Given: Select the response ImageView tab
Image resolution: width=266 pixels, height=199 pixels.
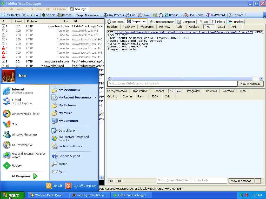Looking at the screenshot, I should point(194,91).
